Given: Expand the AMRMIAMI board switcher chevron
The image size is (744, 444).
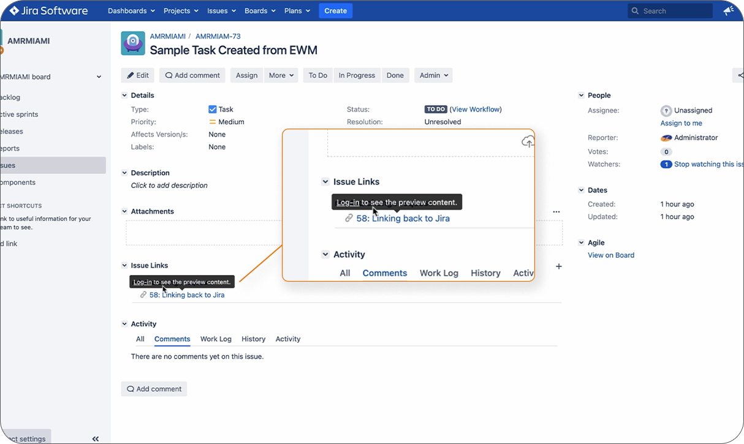Looking at the screenshot, I should pyautogui.click(x=99, y=77).
